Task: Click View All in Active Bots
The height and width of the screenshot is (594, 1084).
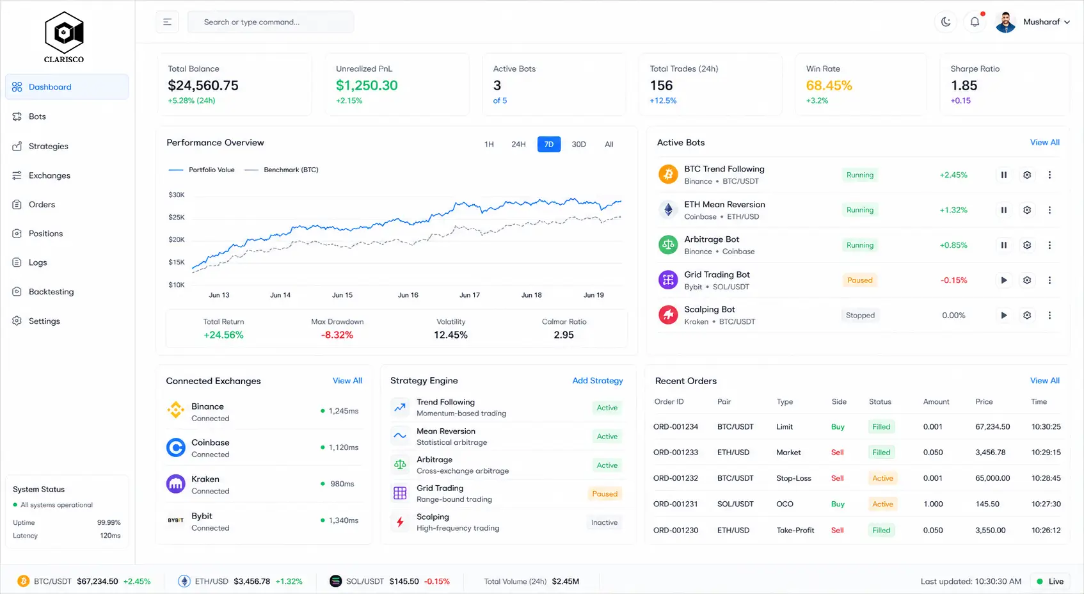Action: click(x=1044, y=142)
